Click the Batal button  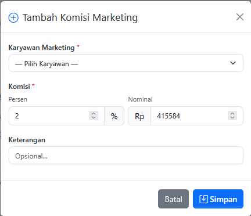[x=173, y=199]
